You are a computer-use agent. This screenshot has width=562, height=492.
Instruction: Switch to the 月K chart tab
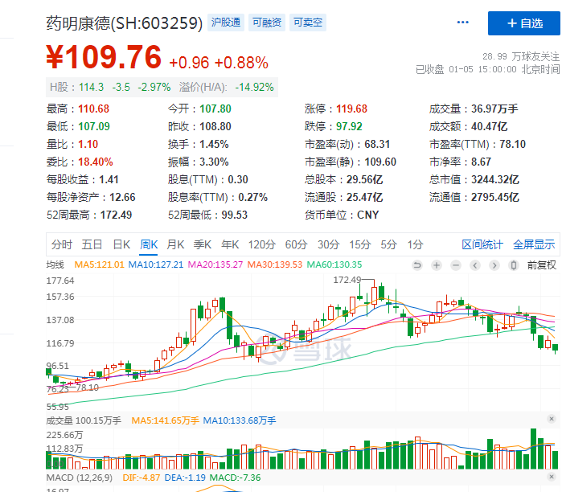coord(175,244)
